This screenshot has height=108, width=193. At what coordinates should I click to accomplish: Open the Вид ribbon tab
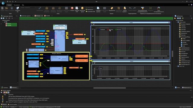click(23, 5)
